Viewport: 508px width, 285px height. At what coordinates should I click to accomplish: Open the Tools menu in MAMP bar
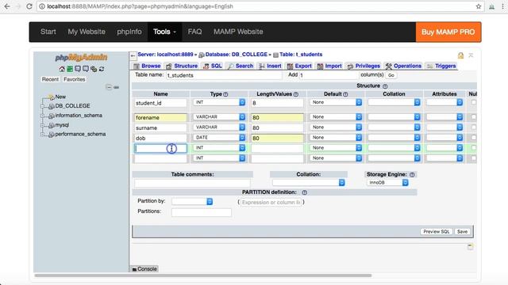164,32
